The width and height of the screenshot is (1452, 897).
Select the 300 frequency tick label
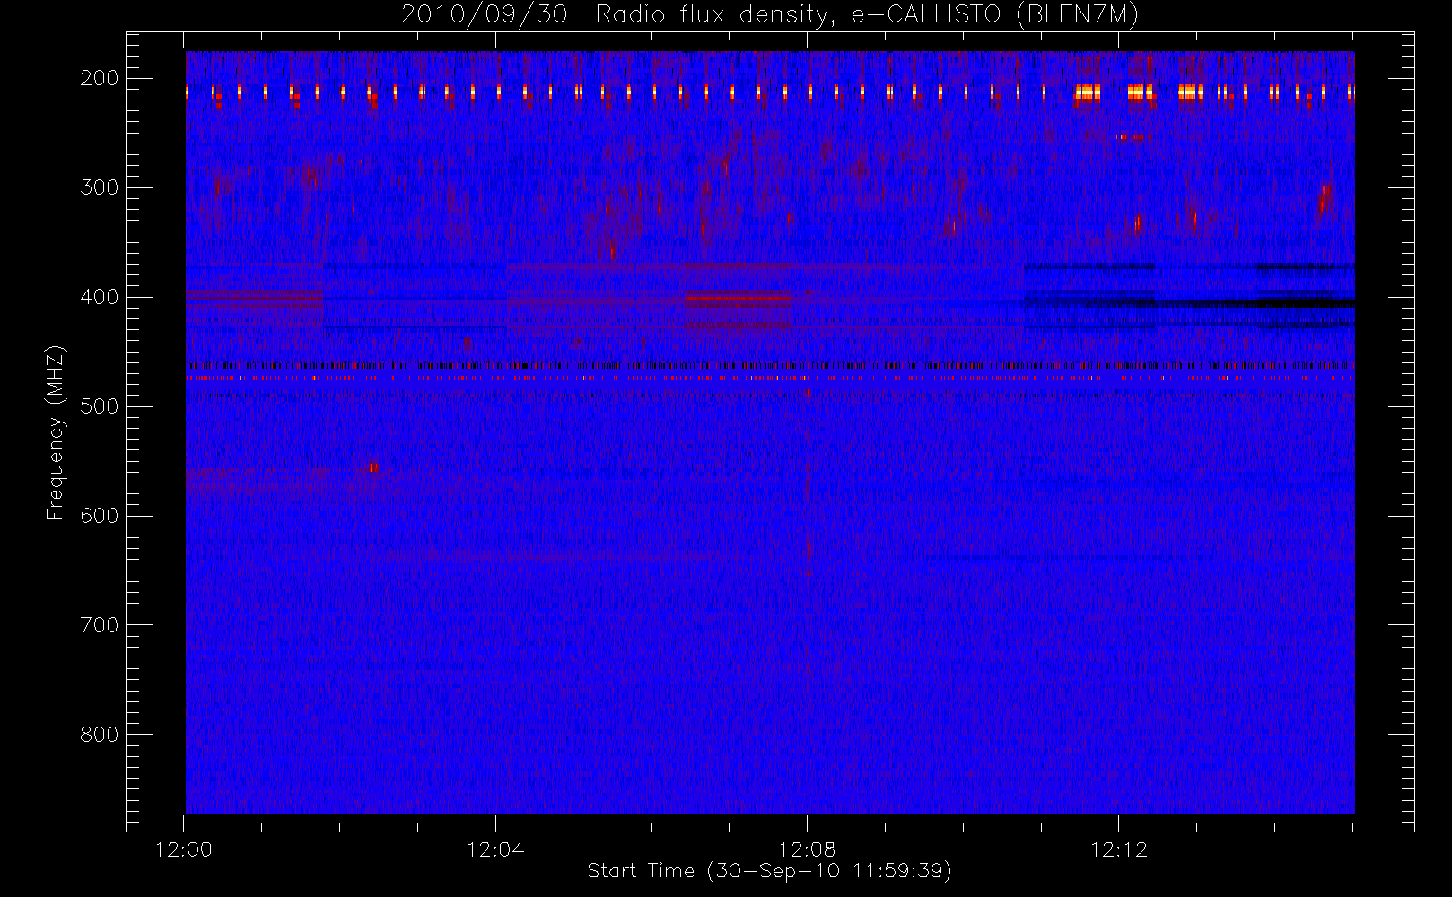coord(100,187)
